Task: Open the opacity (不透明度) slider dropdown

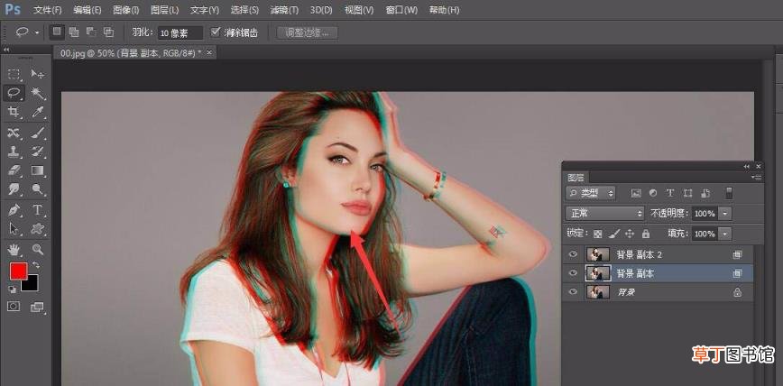Action: coord(725,214)
